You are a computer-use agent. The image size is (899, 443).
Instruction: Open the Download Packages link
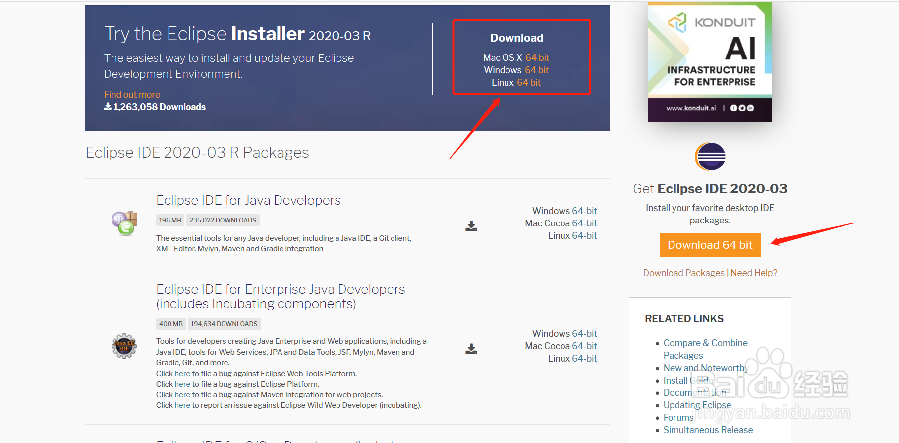[x=683, y=273]
